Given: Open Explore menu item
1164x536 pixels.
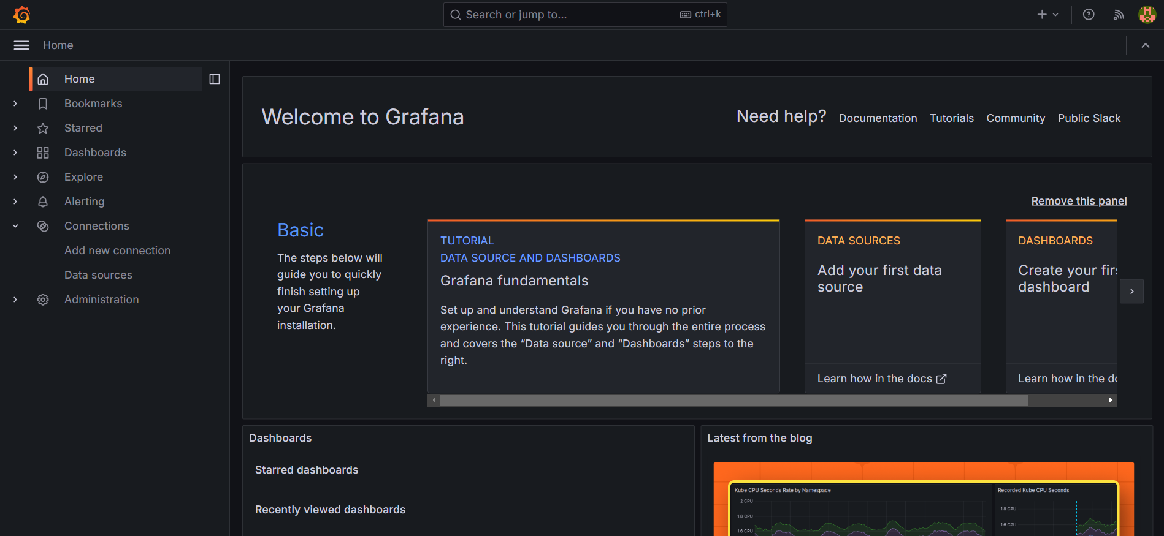Looking at the screenshot, I should pos(83,177).
